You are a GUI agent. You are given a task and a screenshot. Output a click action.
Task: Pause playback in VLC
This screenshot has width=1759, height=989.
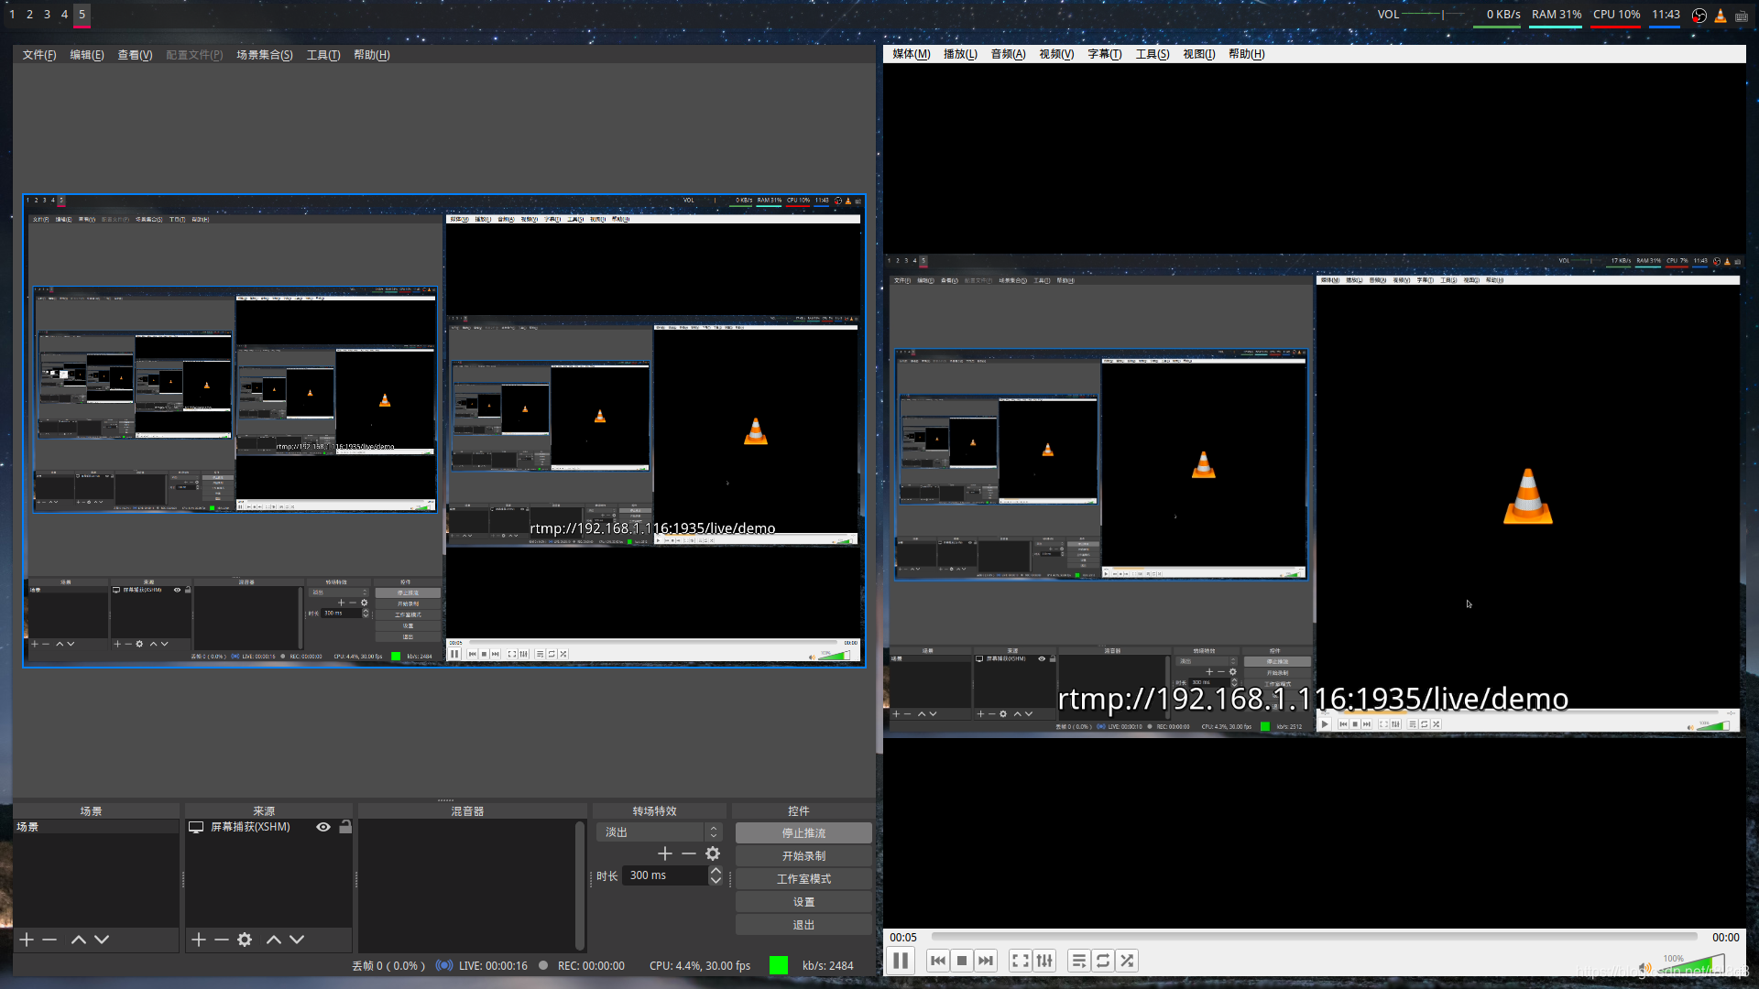tap(901, 961)
